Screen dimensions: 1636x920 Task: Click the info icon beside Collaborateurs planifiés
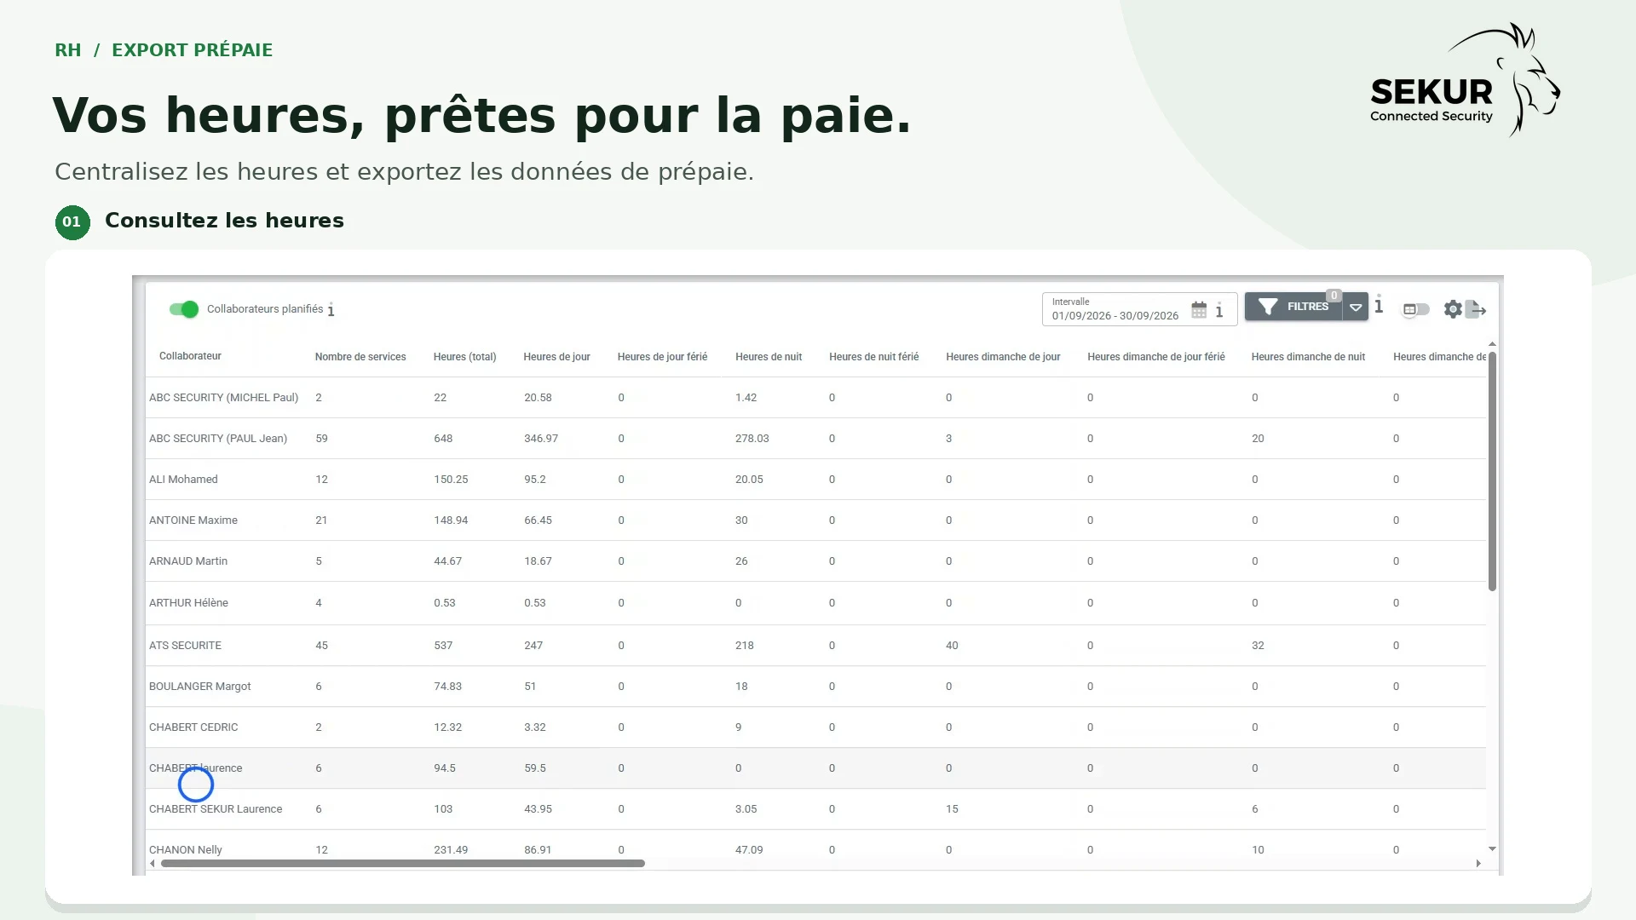point(331,310)
